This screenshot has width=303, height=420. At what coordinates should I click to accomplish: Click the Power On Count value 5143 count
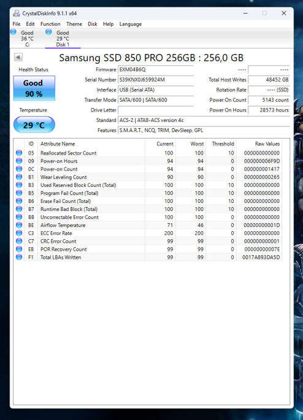[x=269, y=100]
